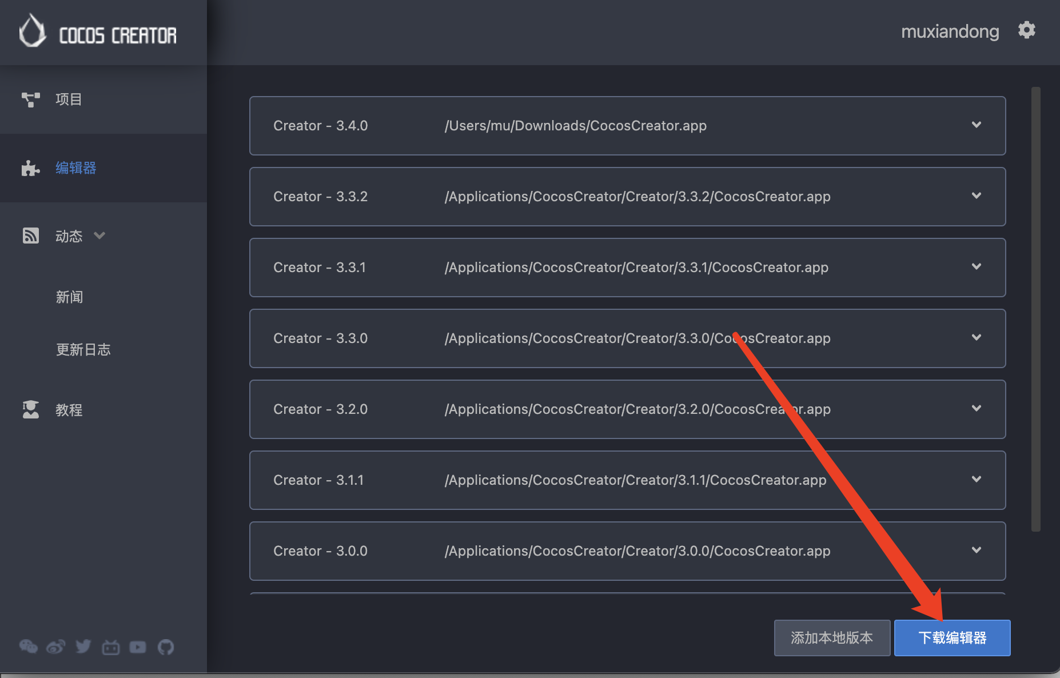1060x678 pixels.
Task: Click the muxiandong username
Action: (x=950, y=31)
